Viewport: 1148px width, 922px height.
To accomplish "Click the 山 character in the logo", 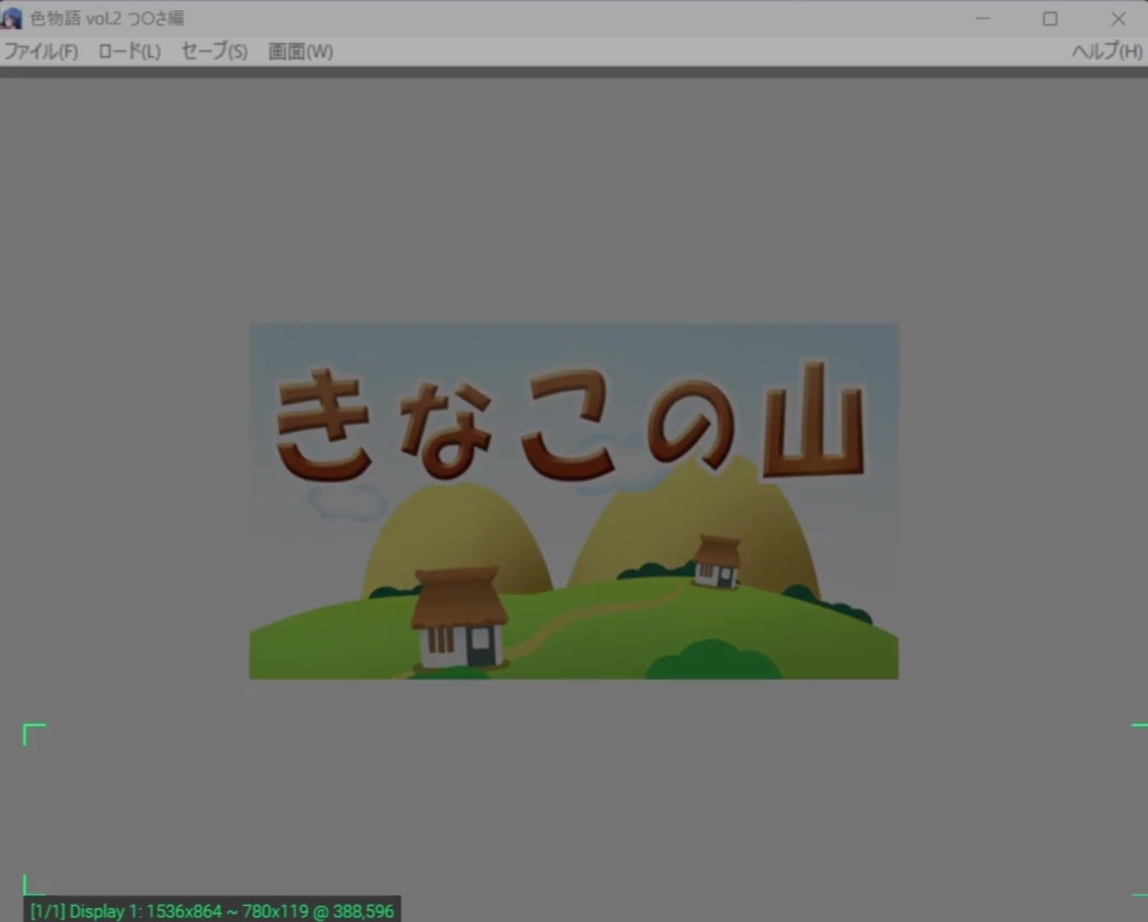I will click(x=813, y=423).
